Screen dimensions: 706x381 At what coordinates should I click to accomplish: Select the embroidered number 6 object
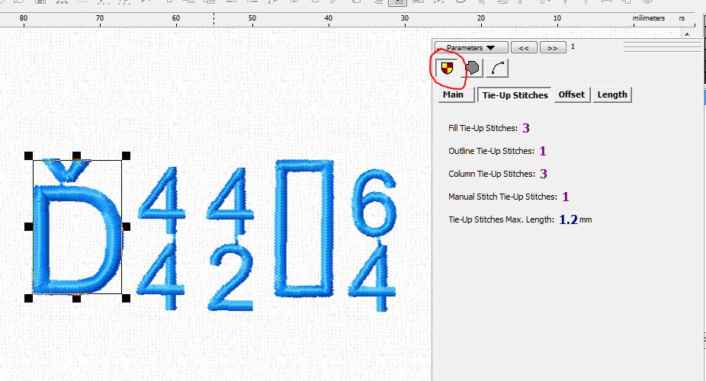click(373, 206)
